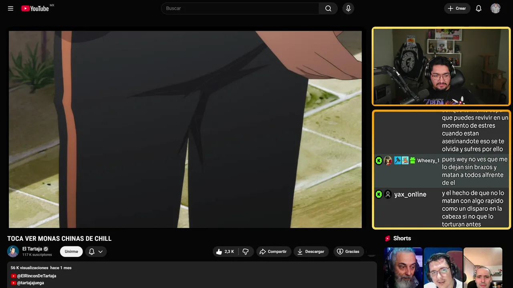Viewport: 513px width, 288px height.
Task: Click the Unirme join button
Action: pos(71,252)
